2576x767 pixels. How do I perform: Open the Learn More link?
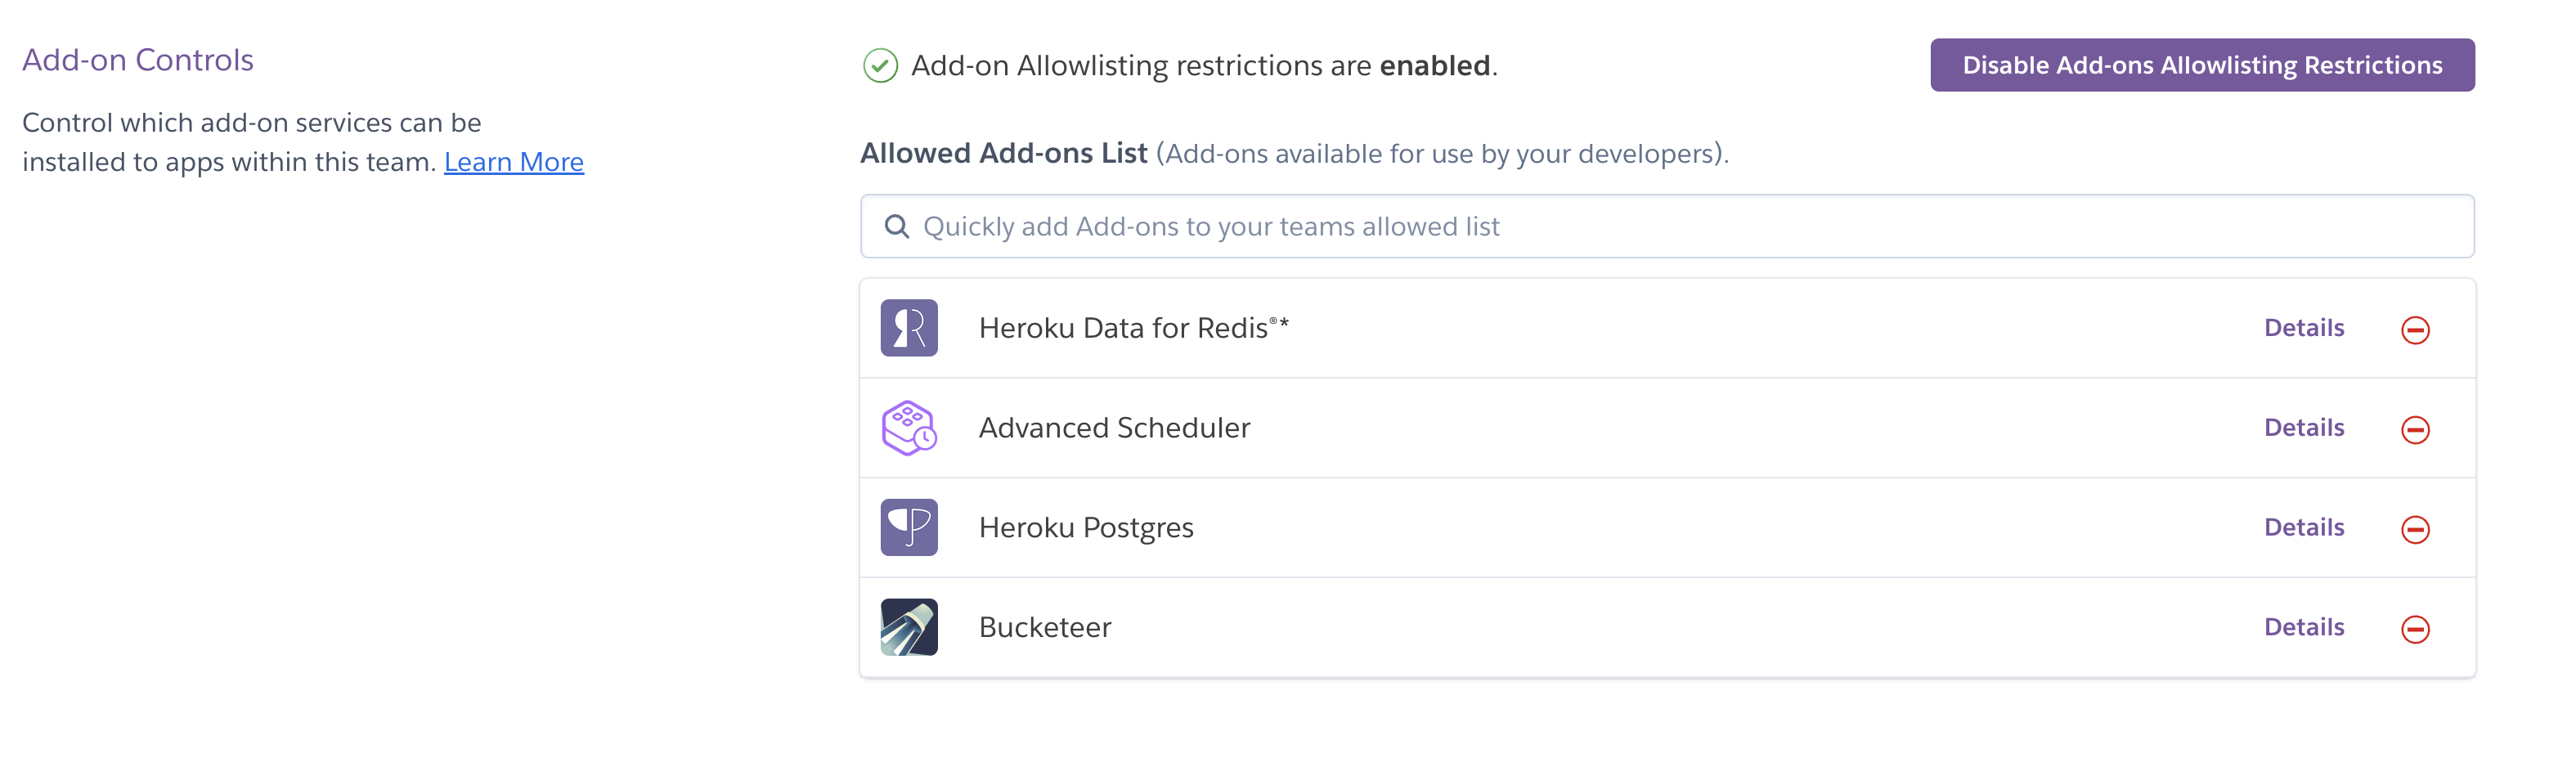pyautogui.click(x=513, y=162)
